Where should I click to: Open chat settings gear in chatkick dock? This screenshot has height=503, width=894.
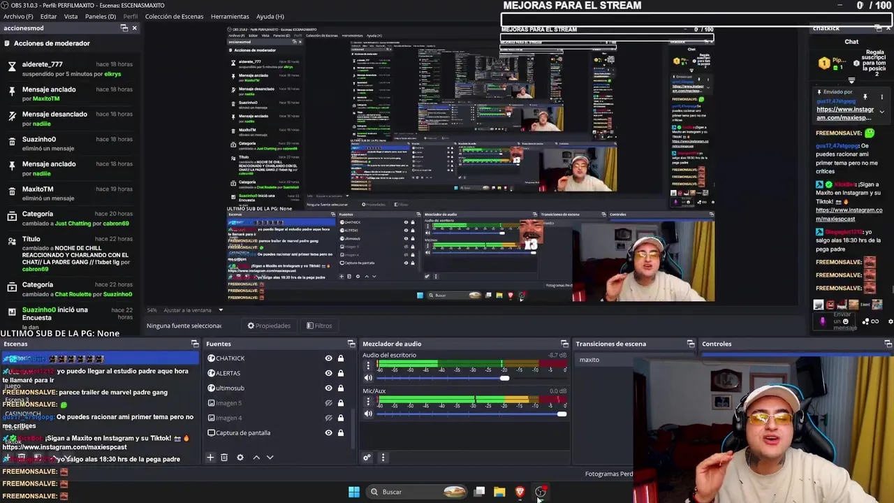[891, 321]
